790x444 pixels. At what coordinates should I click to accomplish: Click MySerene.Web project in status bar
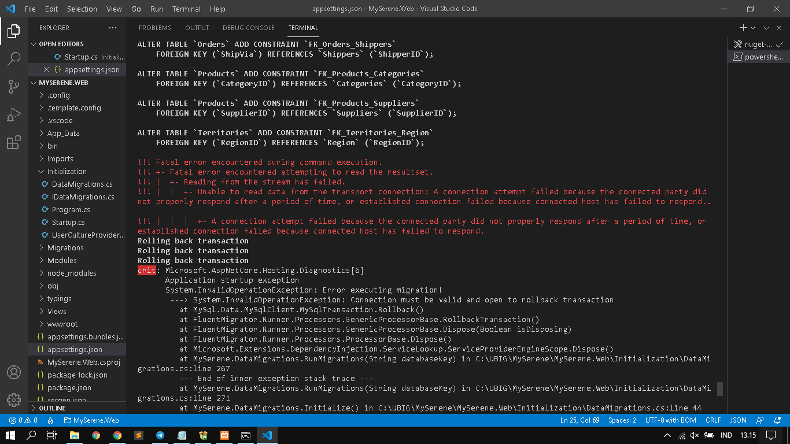[91, 420]
